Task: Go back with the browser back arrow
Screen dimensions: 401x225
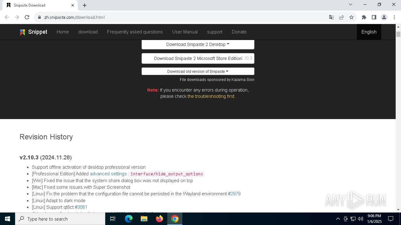Action: coord(7,17)
